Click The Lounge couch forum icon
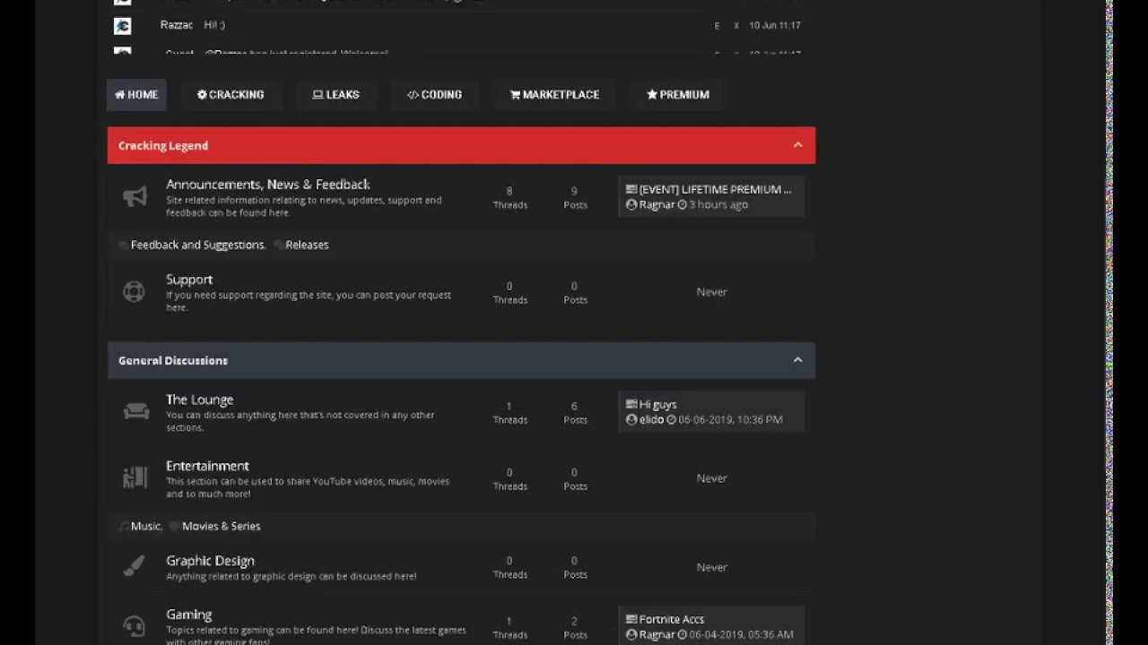Image resolution: width=1148 pixels, height=645 pixels. point(135,411)
